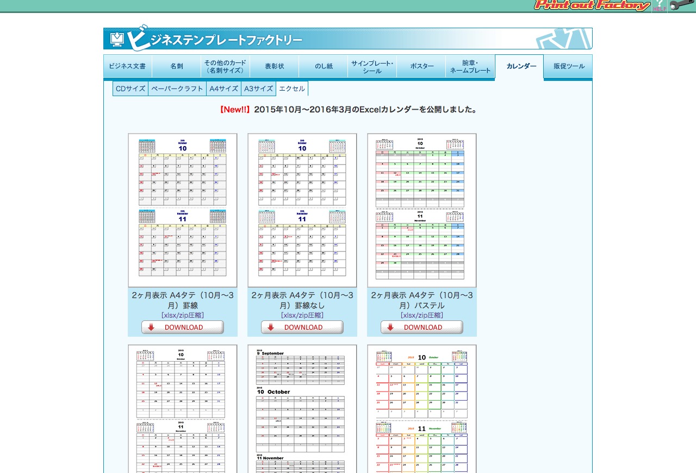Viewport: 696px width, 473px height.
Task: Choose the CDサイズ sub-tab
Action: pyautogui.click(x=130, y=89)
